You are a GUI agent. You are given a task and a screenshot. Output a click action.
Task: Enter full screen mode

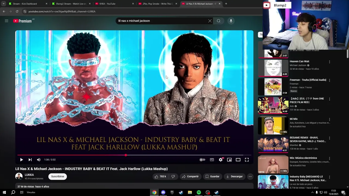247,160
